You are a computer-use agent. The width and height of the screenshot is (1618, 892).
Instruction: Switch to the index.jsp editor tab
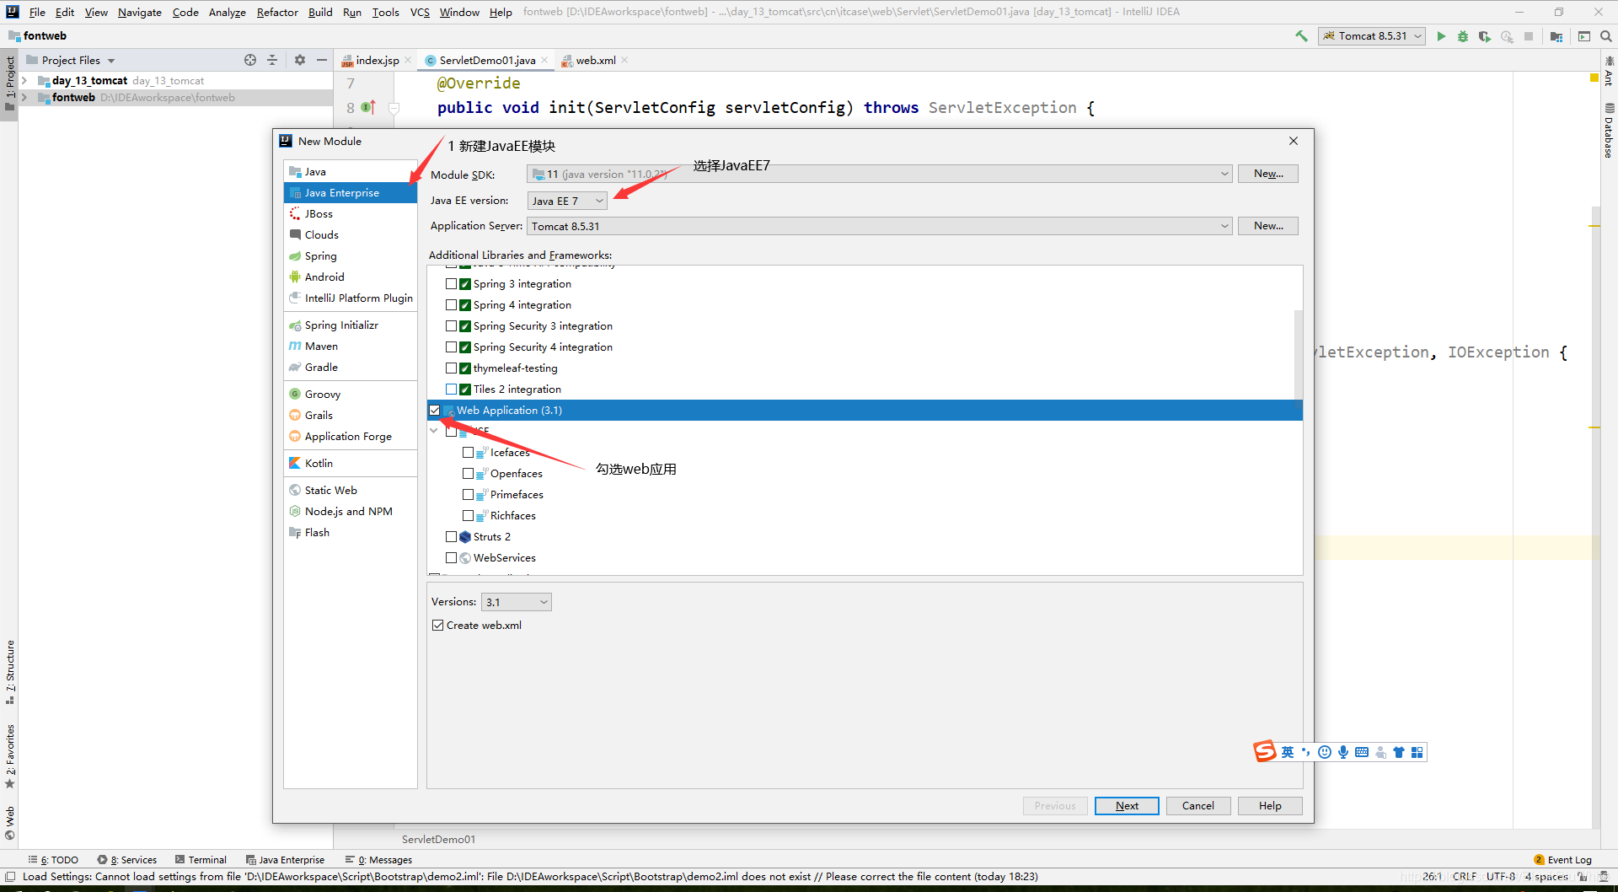(x=377, y=60)
